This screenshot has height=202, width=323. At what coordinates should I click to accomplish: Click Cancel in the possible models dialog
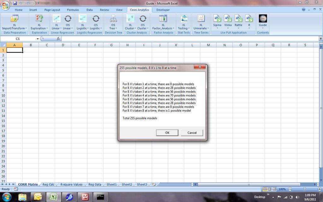(x=192, y=133)
